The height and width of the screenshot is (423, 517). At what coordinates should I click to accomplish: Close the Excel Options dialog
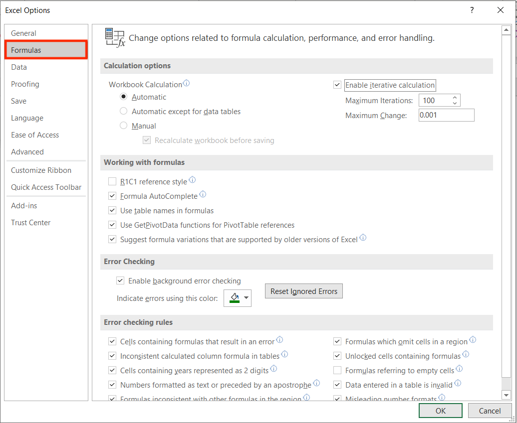(501, 10)
